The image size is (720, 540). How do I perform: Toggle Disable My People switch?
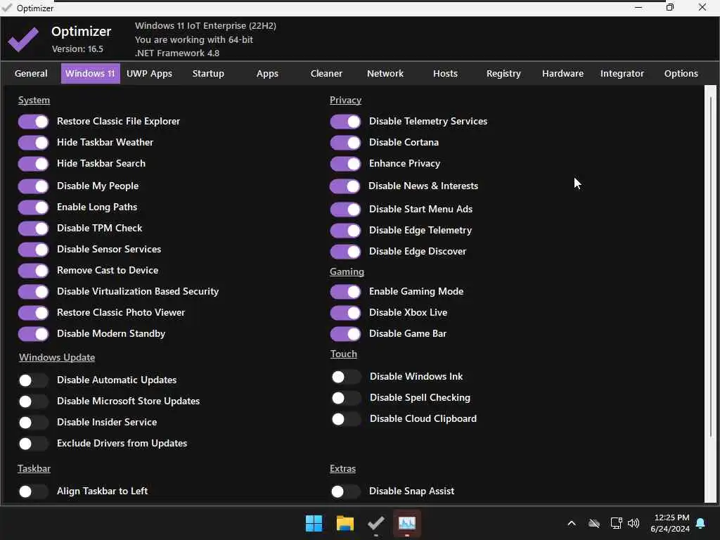(33, 186)
